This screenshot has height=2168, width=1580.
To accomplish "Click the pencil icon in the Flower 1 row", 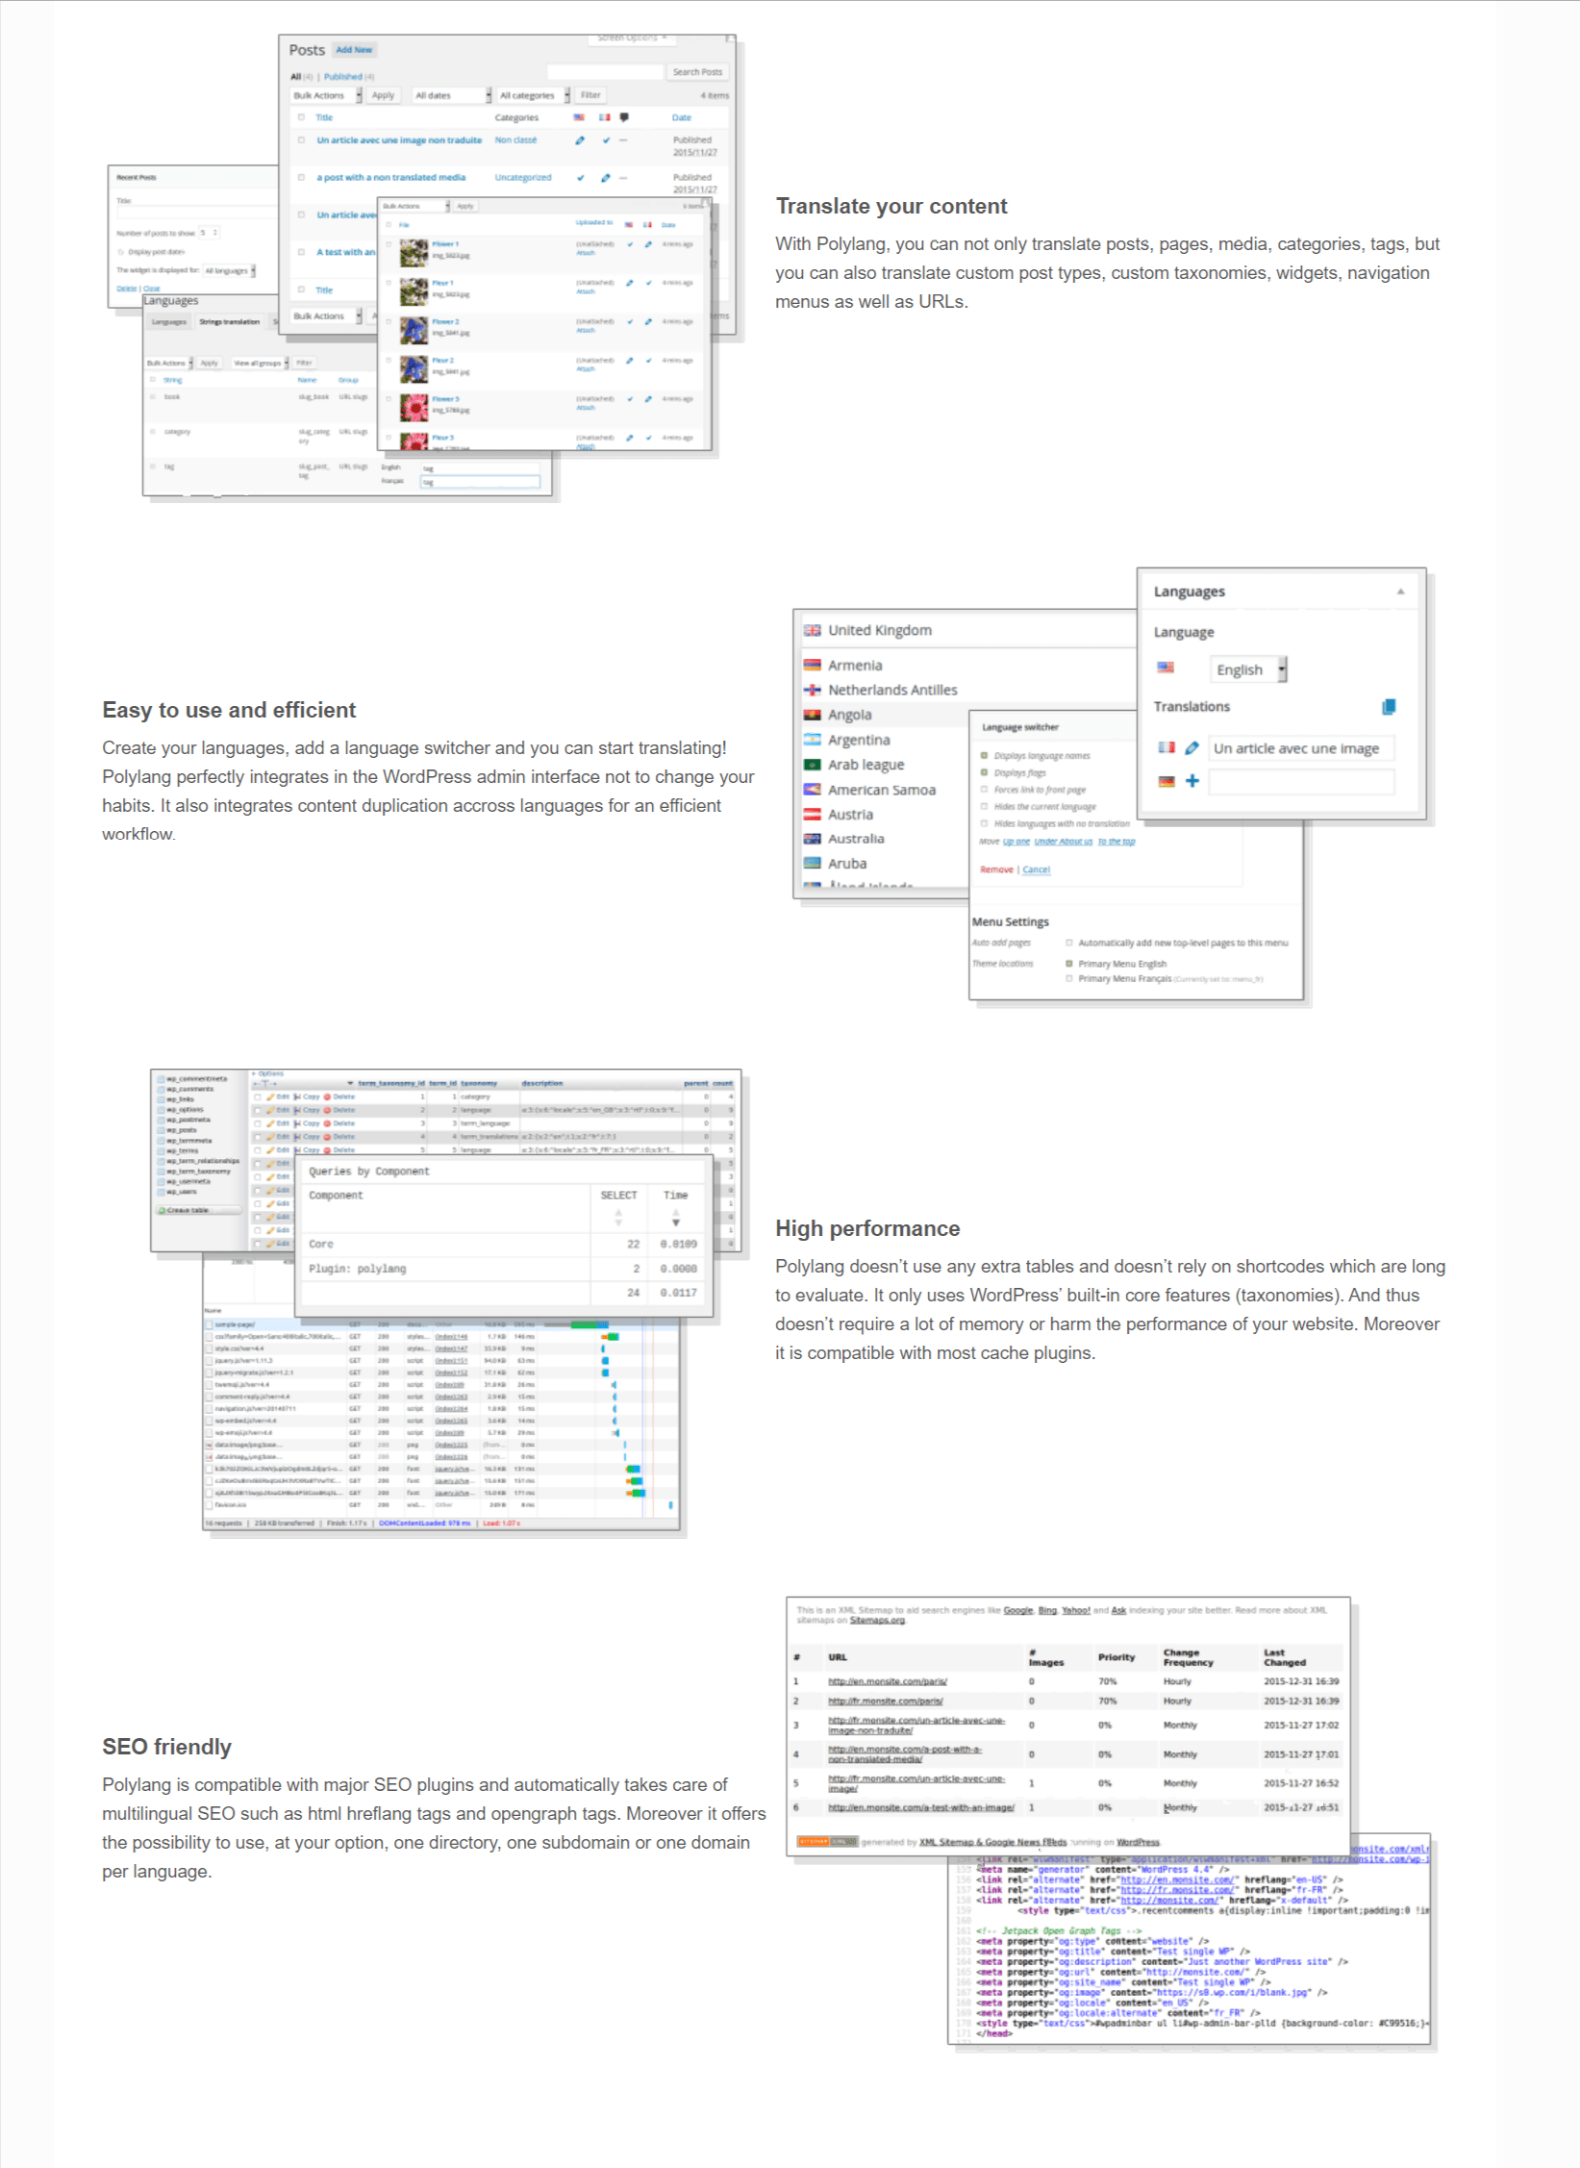I will [648, 244].
